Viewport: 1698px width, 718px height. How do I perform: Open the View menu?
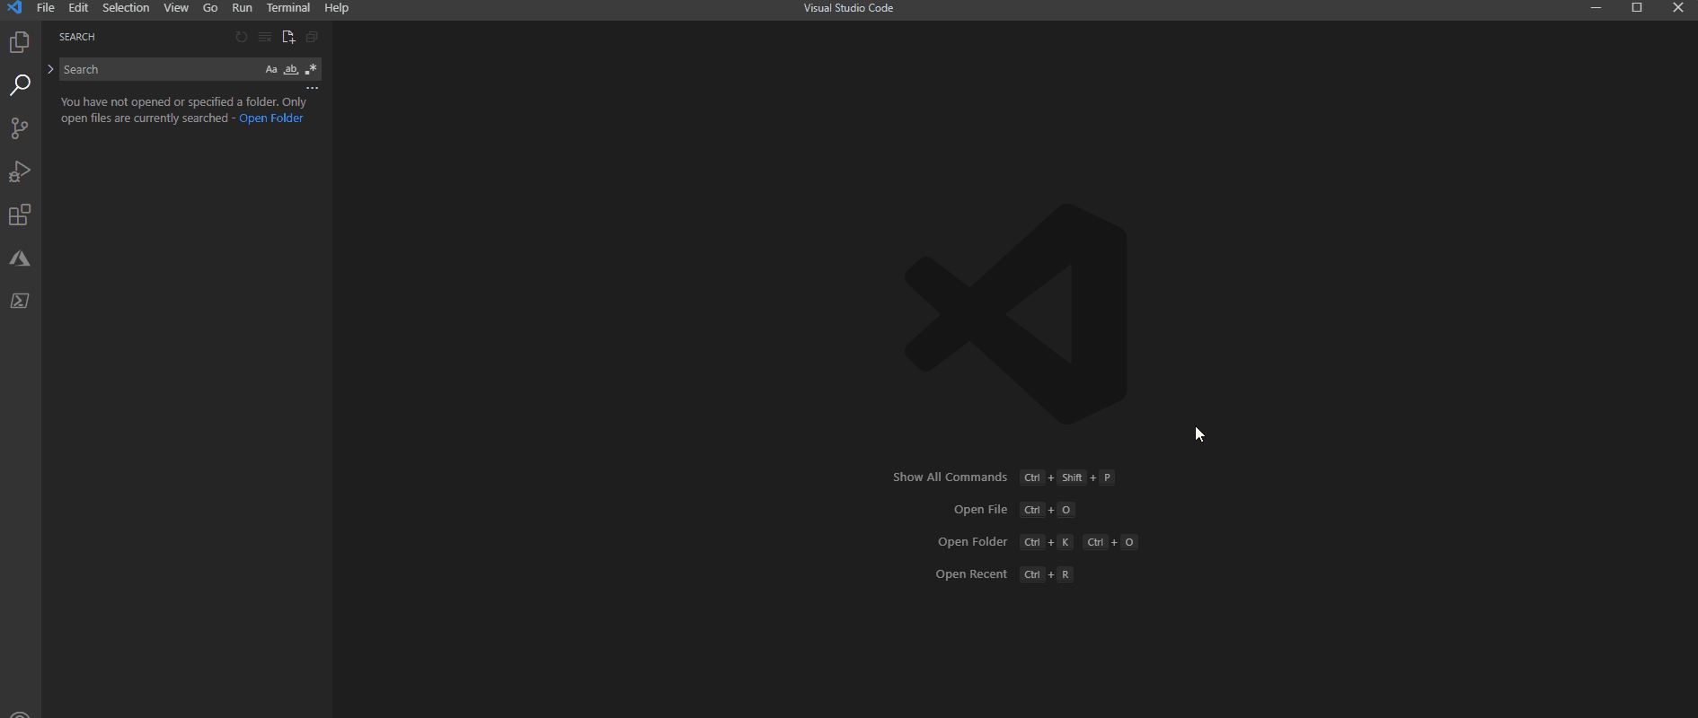(176, 8)
